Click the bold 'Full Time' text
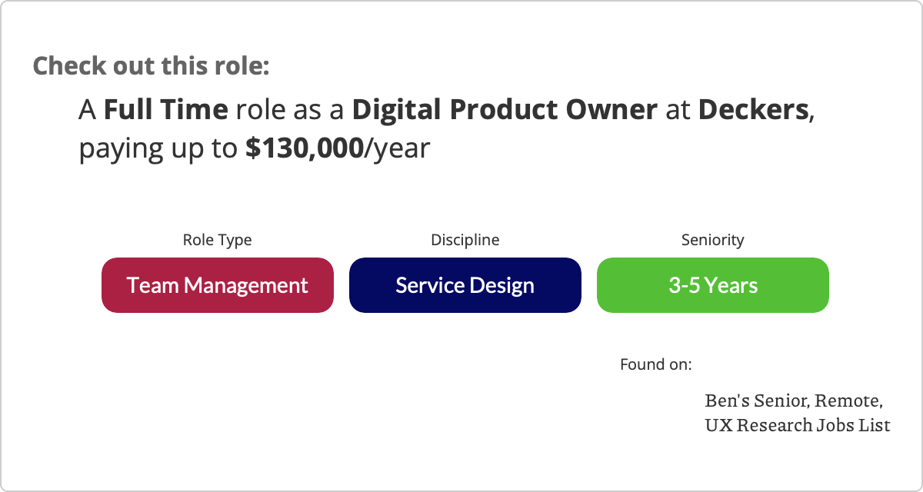 coord(165,111)
